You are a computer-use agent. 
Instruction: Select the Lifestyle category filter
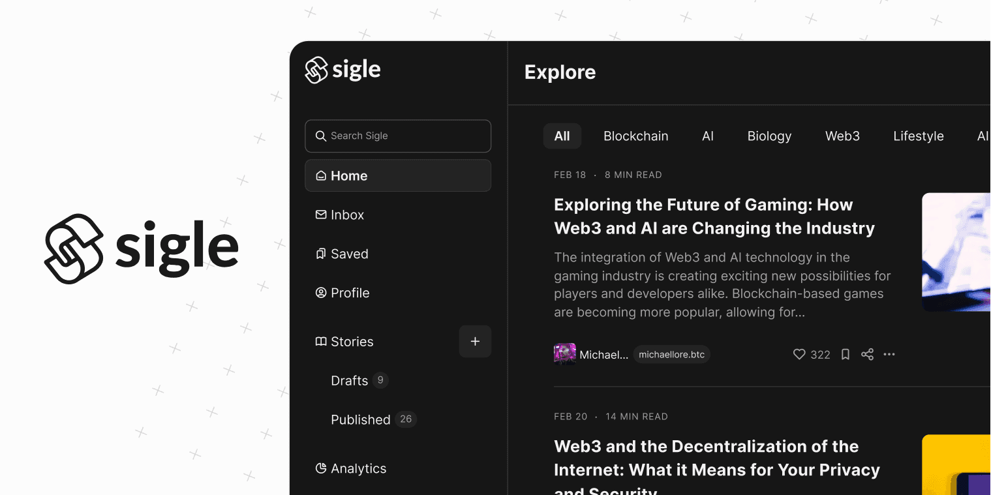tap(919, 136)
